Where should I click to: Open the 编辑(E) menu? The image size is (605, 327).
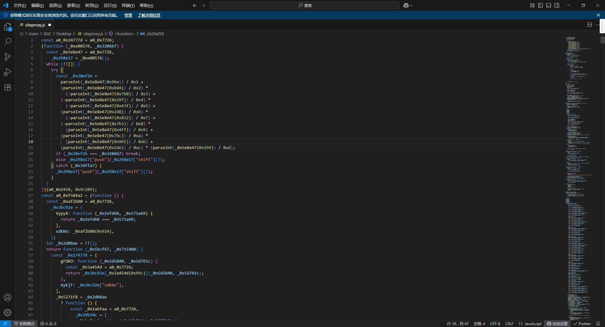click(37, 5)
